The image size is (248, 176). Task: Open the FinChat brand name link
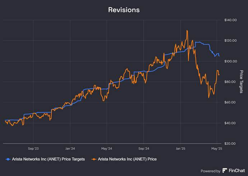(237, 171)
